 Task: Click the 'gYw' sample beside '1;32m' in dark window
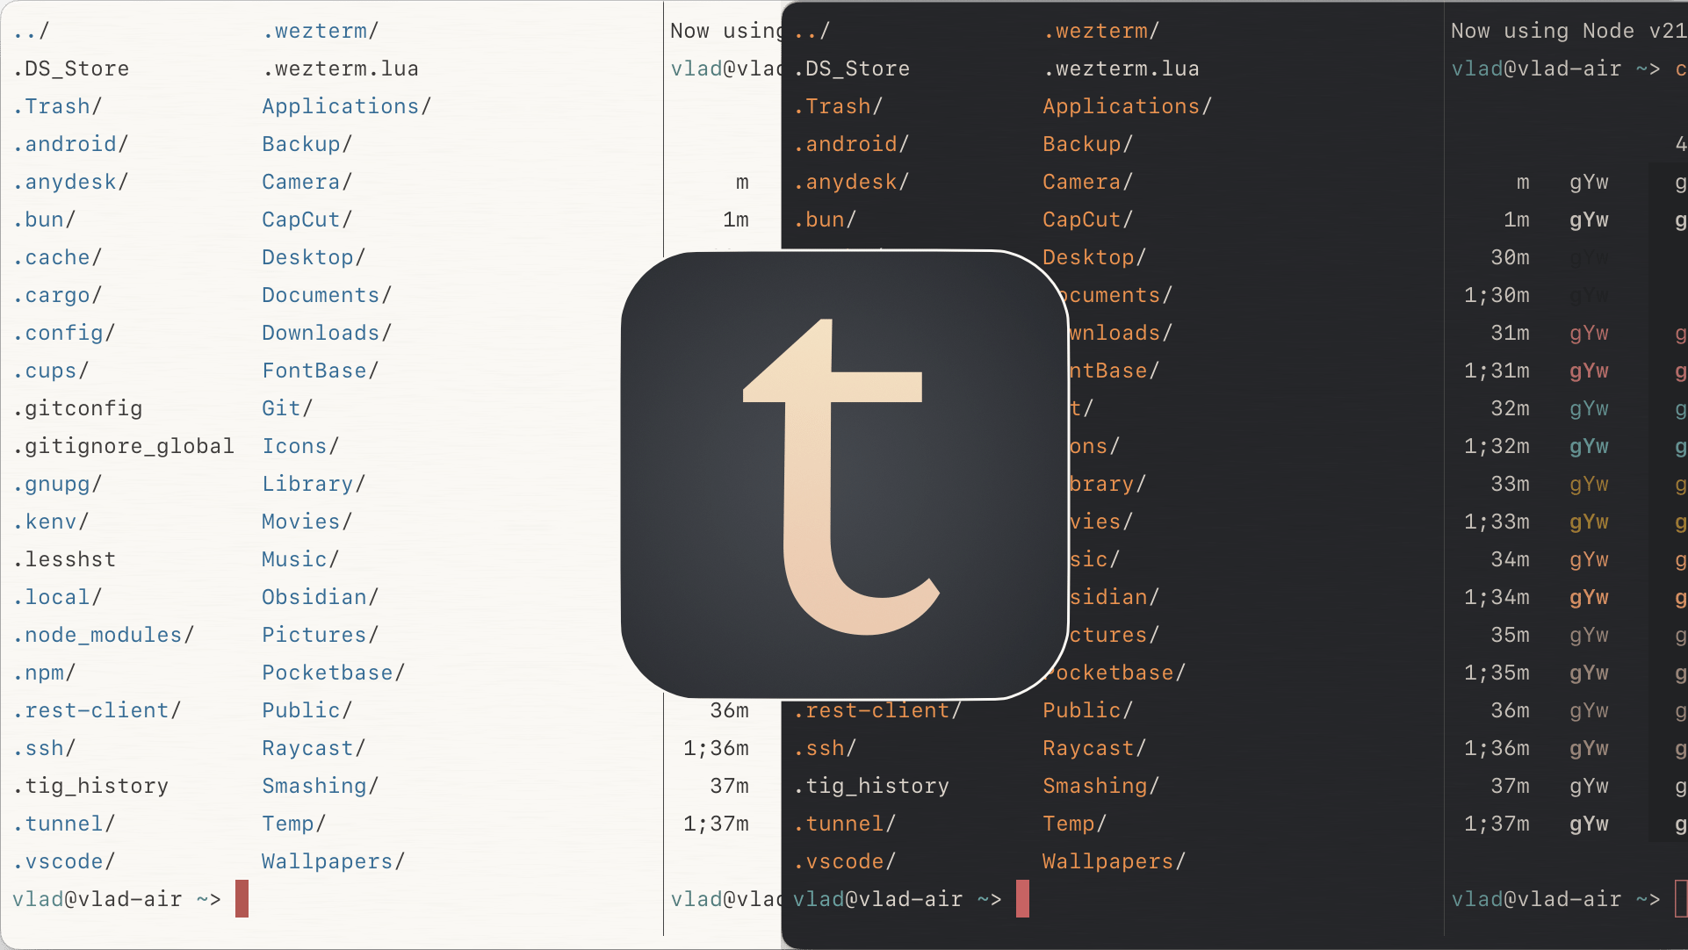tap(1590, 446)
